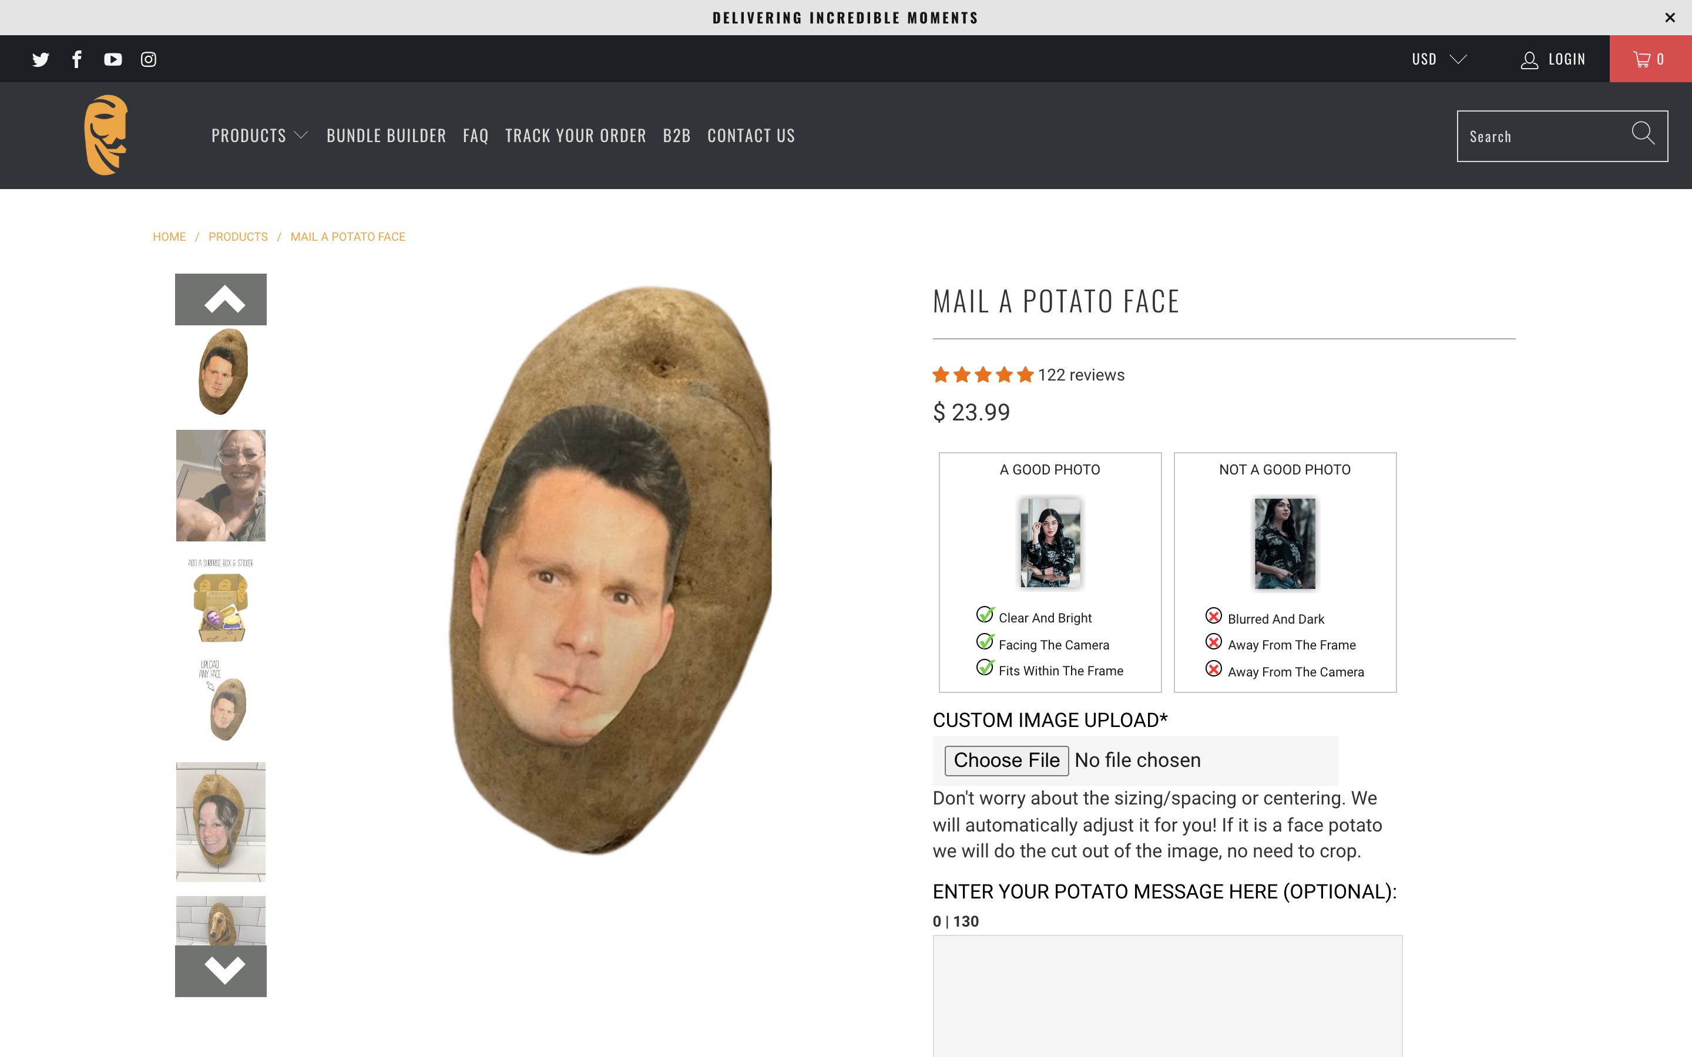1692x1057 pixels.
Task: Open the FAQ menu item
Action: click(475, 136)
